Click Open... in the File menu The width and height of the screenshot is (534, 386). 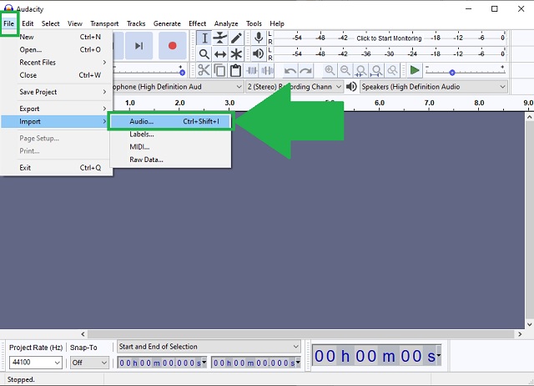(57, 50)
